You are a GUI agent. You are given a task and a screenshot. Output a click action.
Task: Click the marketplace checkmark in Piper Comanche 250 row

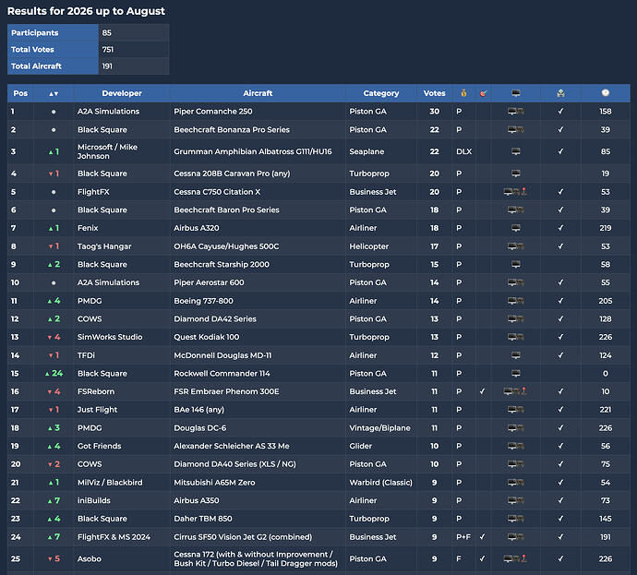(x=560, y=111)
